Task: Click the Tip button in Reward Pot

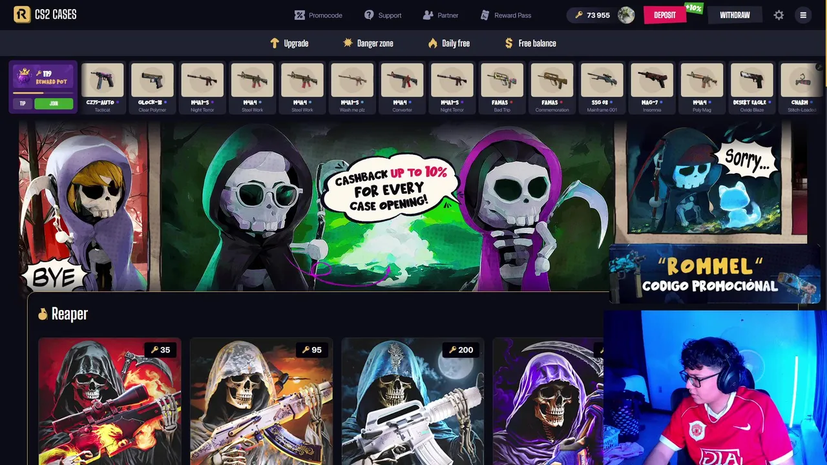Action: [x=23, y=103]
